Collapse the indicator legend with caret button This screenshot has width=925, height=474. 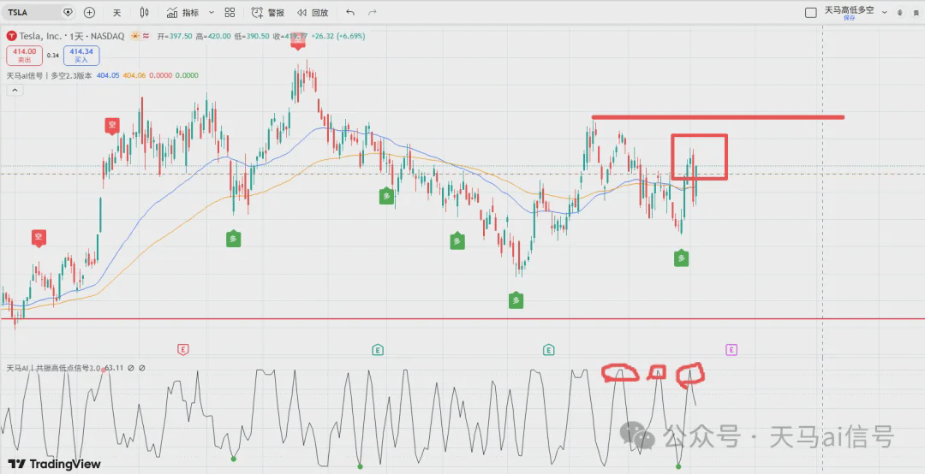point(15,90)
